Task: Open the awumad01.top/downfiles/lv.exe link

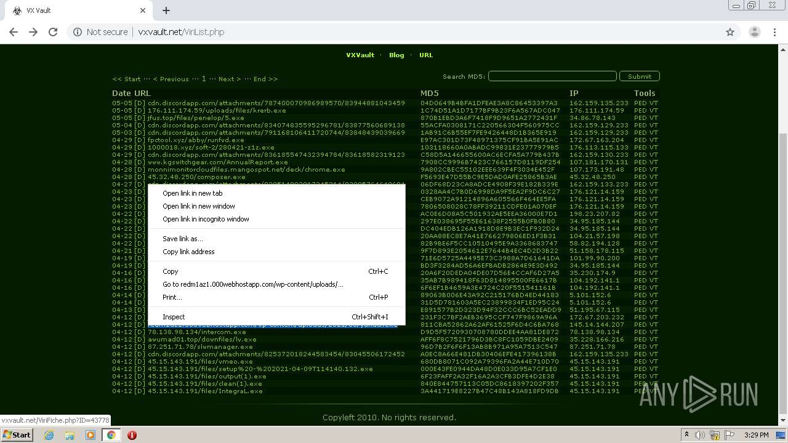Action: tap(202, 339)
